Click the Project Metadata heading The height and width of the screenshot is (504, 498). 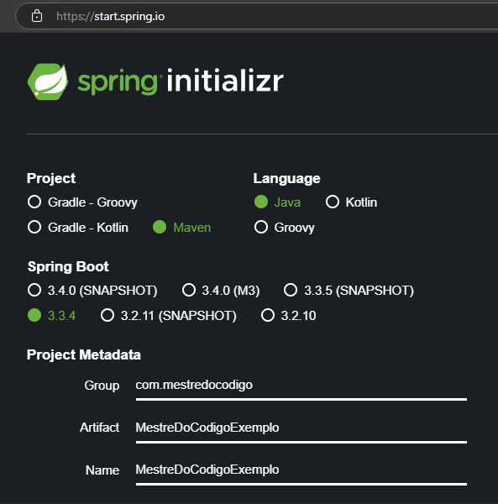click(84, 354)
